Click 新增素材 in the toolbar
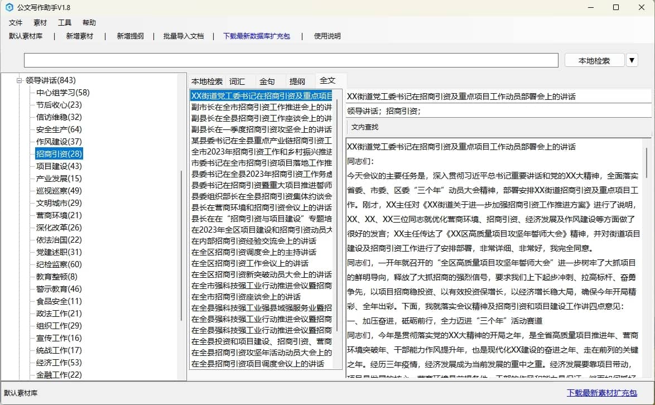 79,36
